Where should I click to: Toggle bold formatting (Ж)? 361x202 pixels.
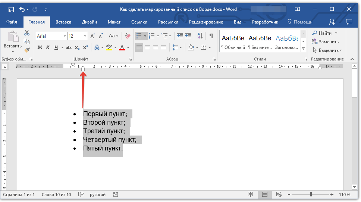click(40, 47)
